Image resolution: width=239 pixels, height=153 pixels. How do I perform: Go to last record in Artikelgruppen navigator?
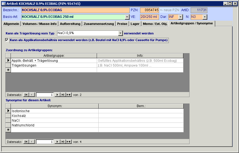(63, 95)
